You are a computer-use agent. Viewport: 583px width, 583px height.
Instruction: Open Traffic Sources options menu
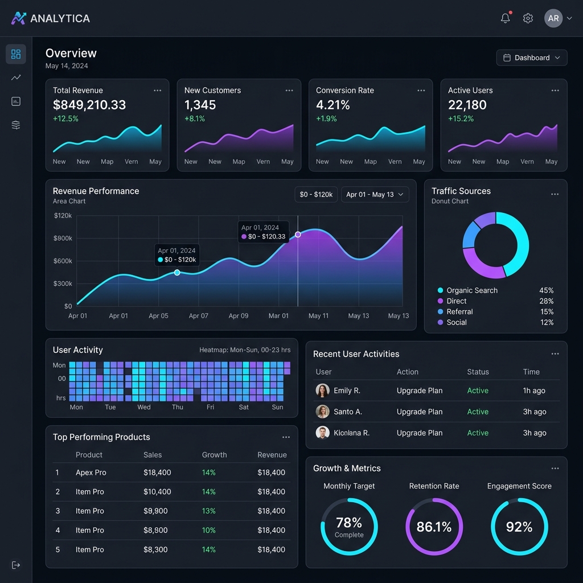[555, 194]
